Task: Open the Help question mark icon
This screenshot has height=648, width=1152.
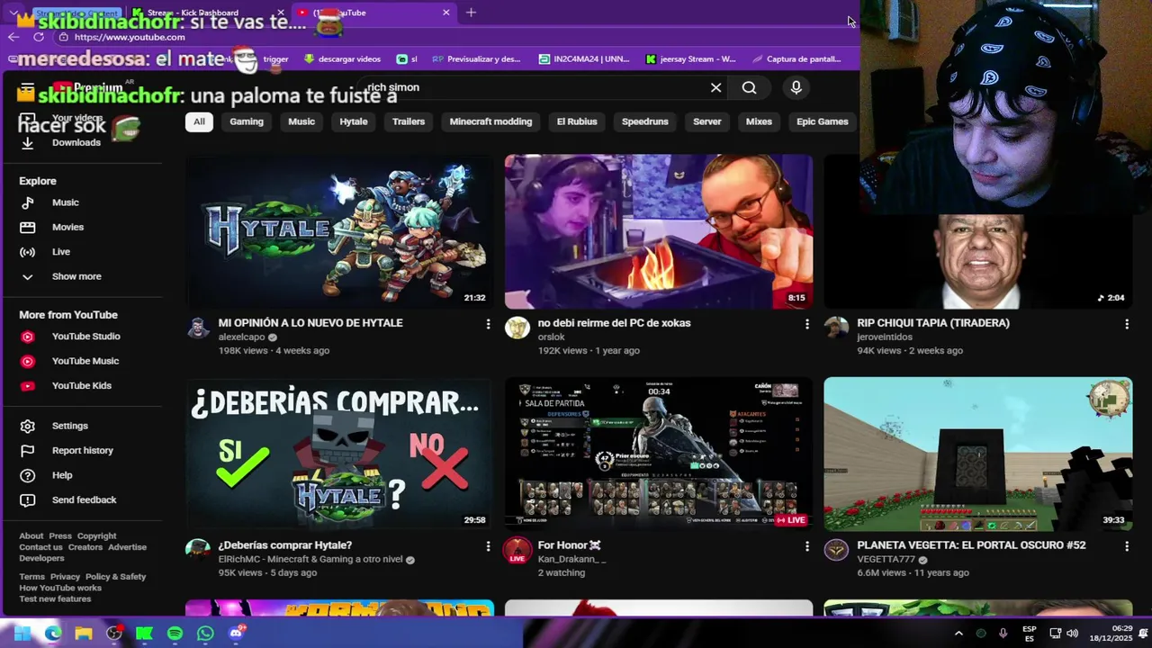Action: 28,475
